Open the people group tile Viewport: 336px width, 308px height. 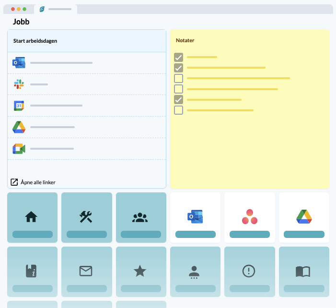tap(141, 217)
